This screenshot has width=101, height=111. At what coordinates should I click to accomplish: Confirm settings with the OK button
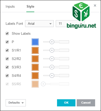[x=66, y=103]
